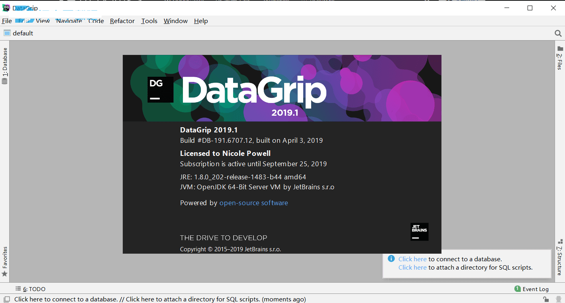Open the Tools menu
Viewport: 565px width, 303px height.
tap(149, 21)
